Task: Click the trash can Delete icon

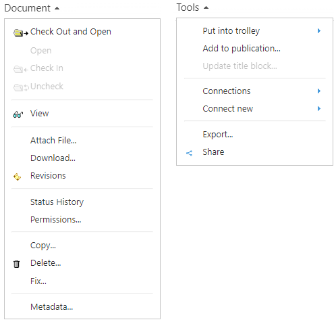Action: point(16,264)
